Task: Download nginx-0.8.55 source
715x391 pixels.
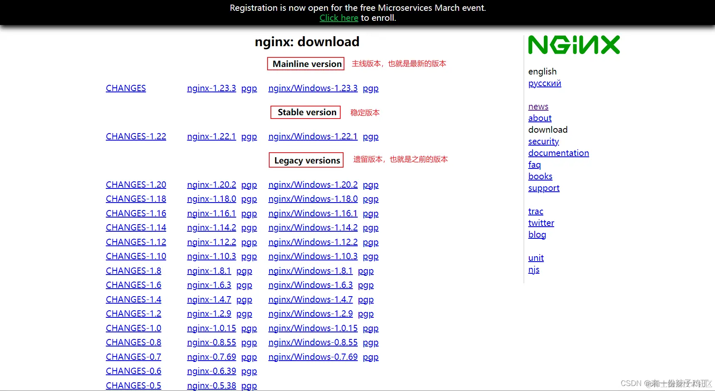Action: tap(211, 342)
